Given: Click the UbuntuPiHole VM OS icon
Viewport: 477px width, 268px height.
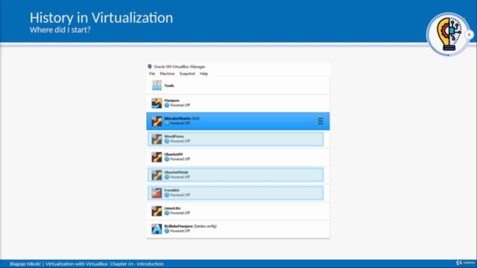Looking at the screenshot, I should (x=157, y=175).
